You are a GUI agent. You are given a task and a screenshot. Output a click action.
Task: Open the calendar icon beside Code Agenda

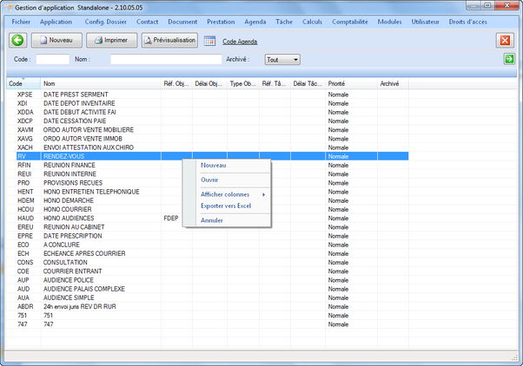pos(209,41)
